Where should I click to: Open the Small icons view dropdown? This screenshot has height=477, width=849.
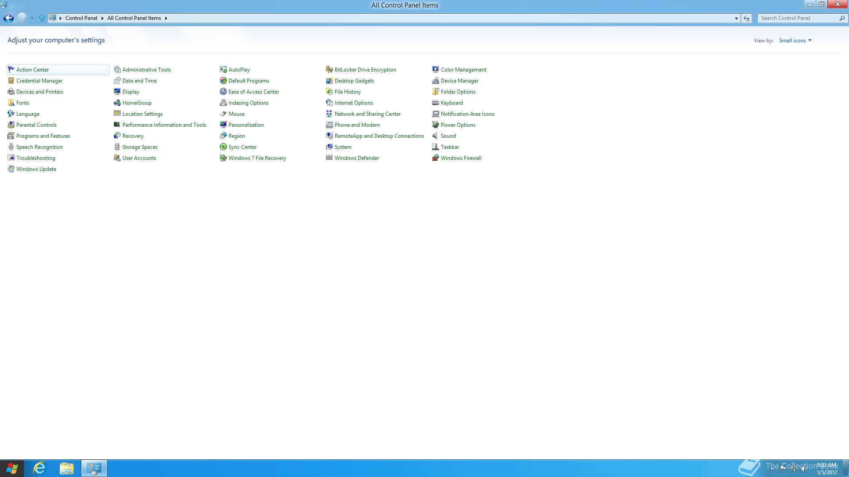(x=795, y=40)
